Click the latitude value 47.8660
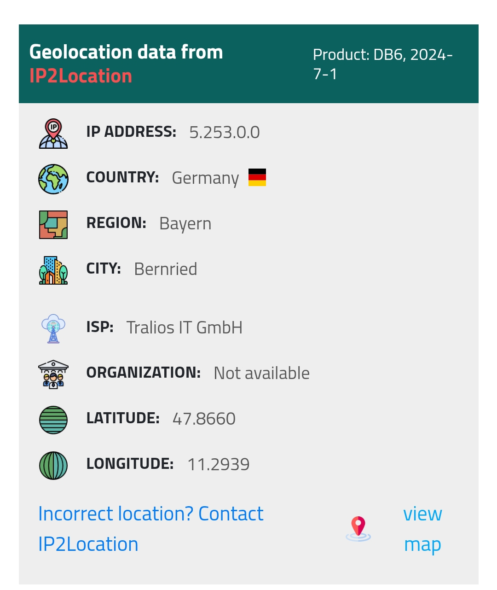Viewport: 497px width, 590px height. 204,419
